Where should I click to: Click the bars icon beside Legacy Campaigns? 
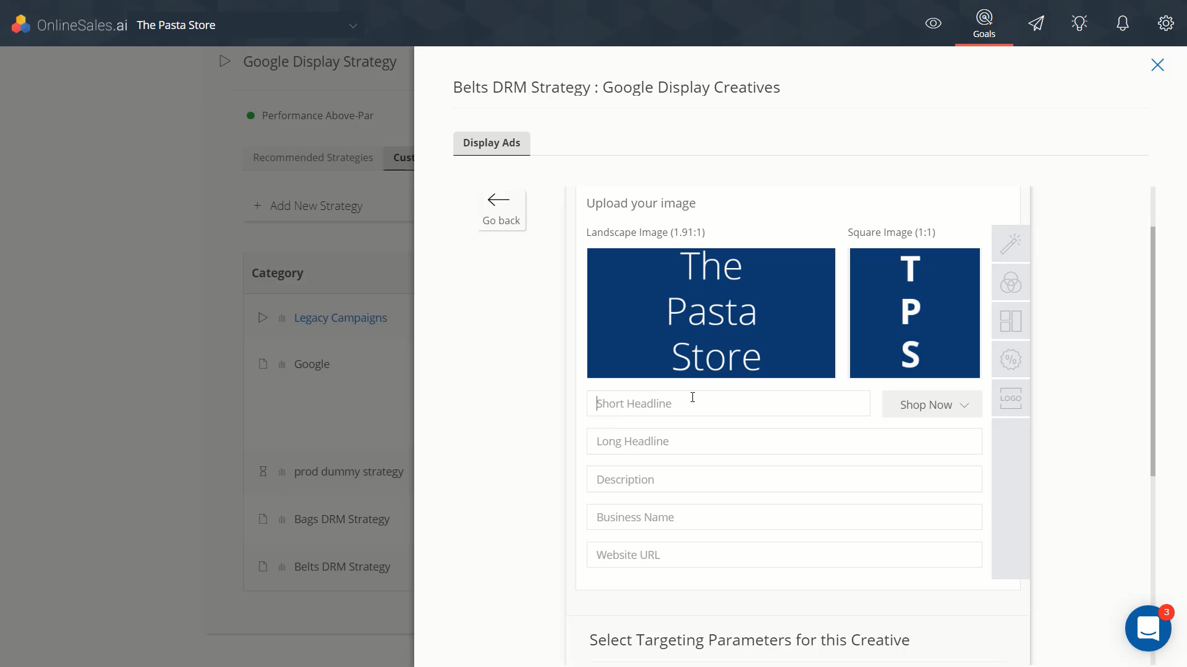(x=282, y=318)
